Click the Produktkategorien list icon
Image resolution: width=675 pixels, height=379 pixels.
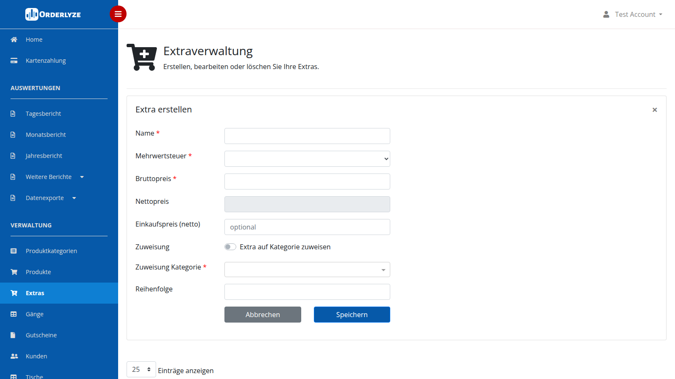coord(13,251)
